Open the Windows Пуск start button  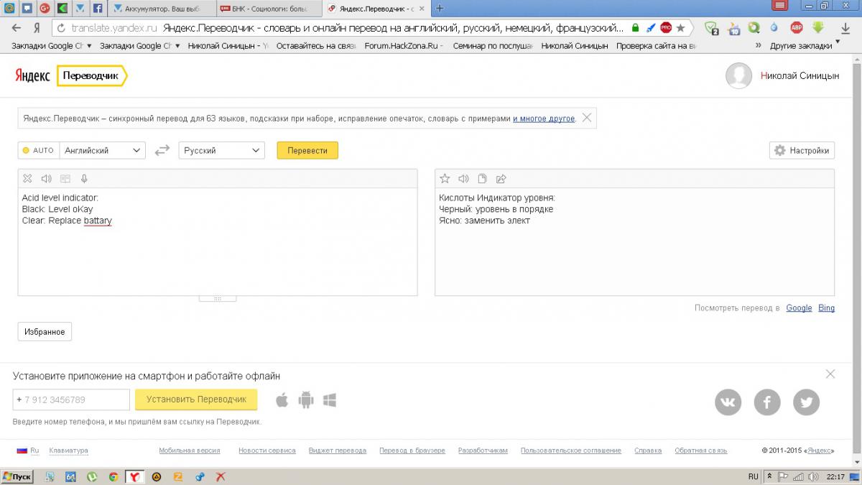(x=17, y=476)
